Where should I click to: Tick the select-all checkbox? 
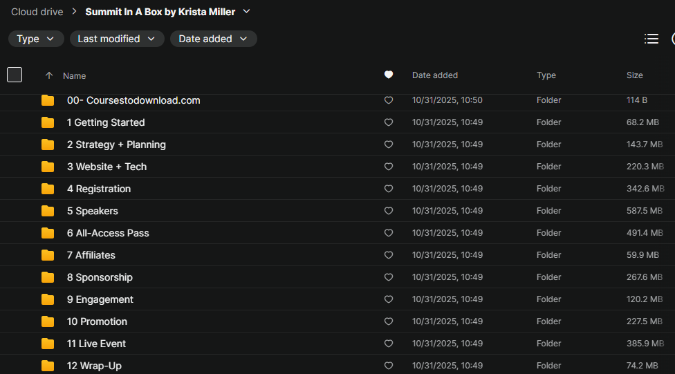point(15,75)
